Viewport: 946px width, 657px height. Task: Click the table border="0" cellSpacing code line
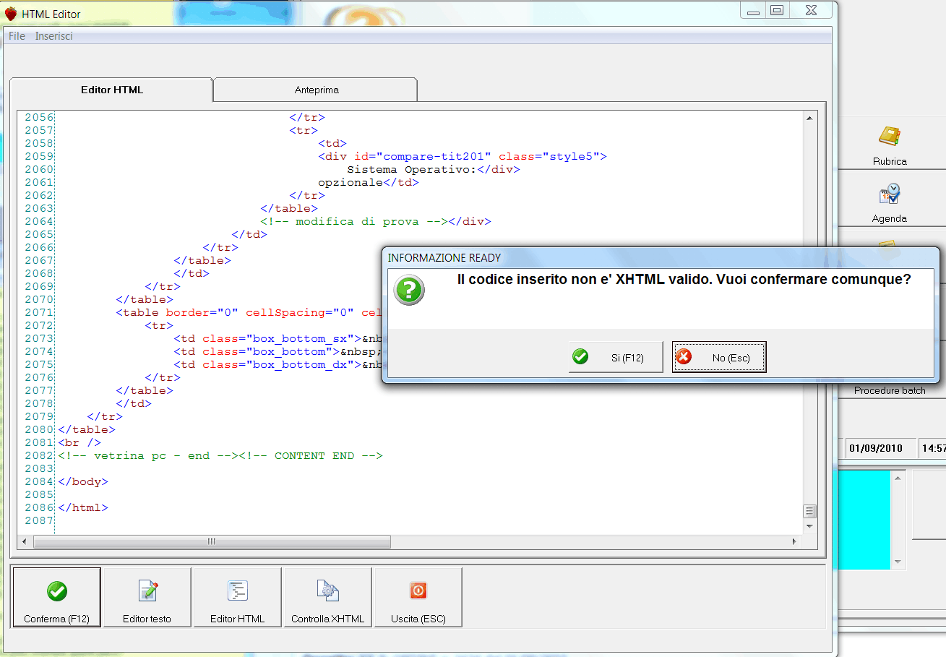(x=249, y=312)
